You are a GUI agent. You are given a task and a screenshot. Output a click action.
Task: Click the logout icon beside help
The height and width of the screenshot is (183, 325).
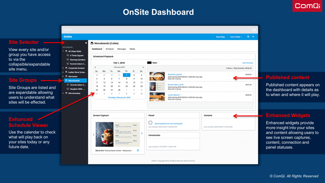tap(253, 37)
